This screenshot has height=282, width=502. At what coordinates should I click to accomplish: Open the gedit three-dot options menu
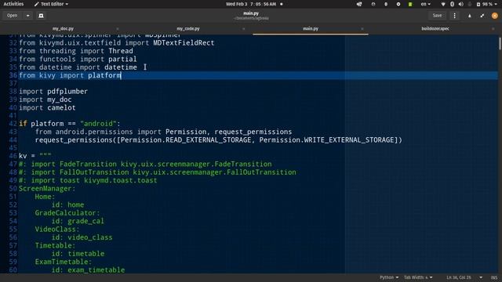tap(454, 16)
